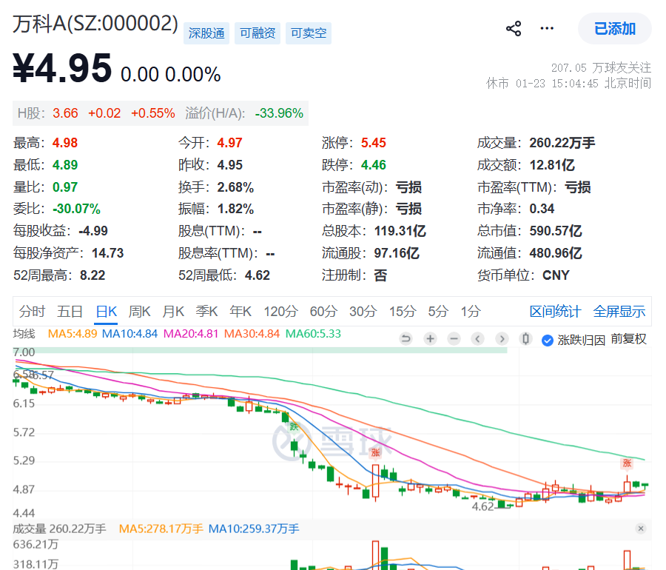This screenshot has width=666, height=570.
Task: Select the 周K chart tab
Action: 139,312
